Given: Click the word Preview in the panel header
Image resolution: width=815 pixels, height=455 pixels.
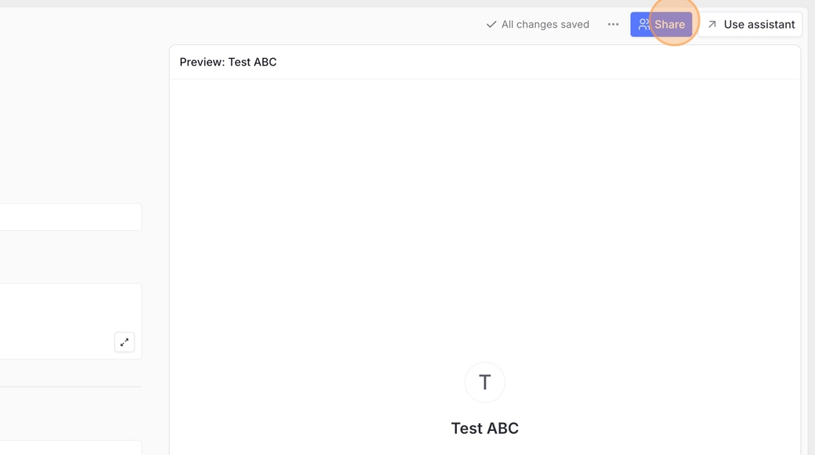Looking at the screenshot, I should 202,62.
